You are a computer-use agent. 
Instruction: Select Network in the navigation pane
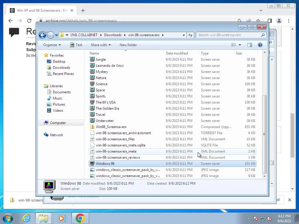(x=56, y=135)
